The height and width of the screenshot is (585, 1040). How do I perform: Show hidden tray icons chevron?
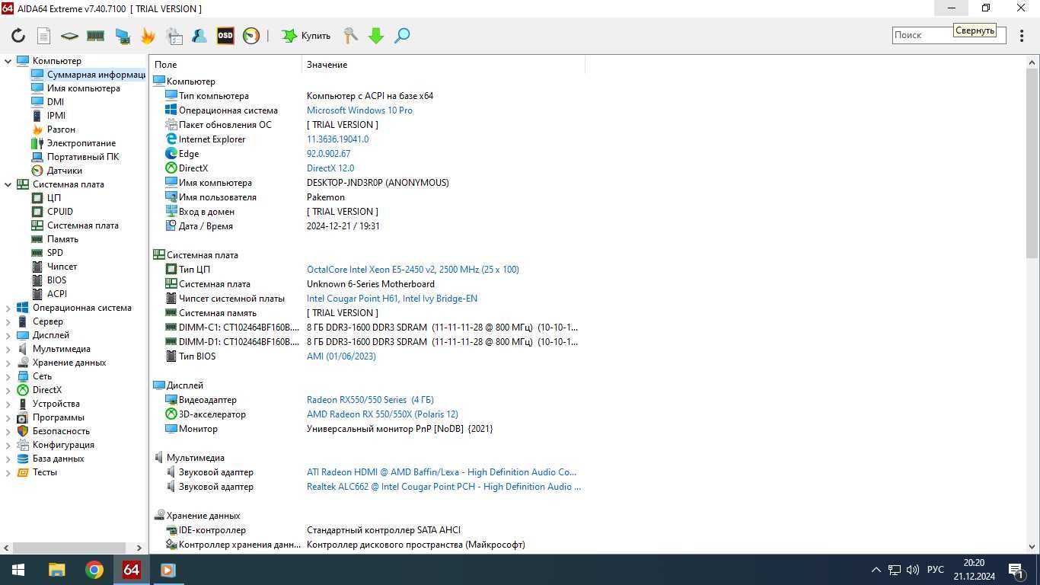(876, 570)
